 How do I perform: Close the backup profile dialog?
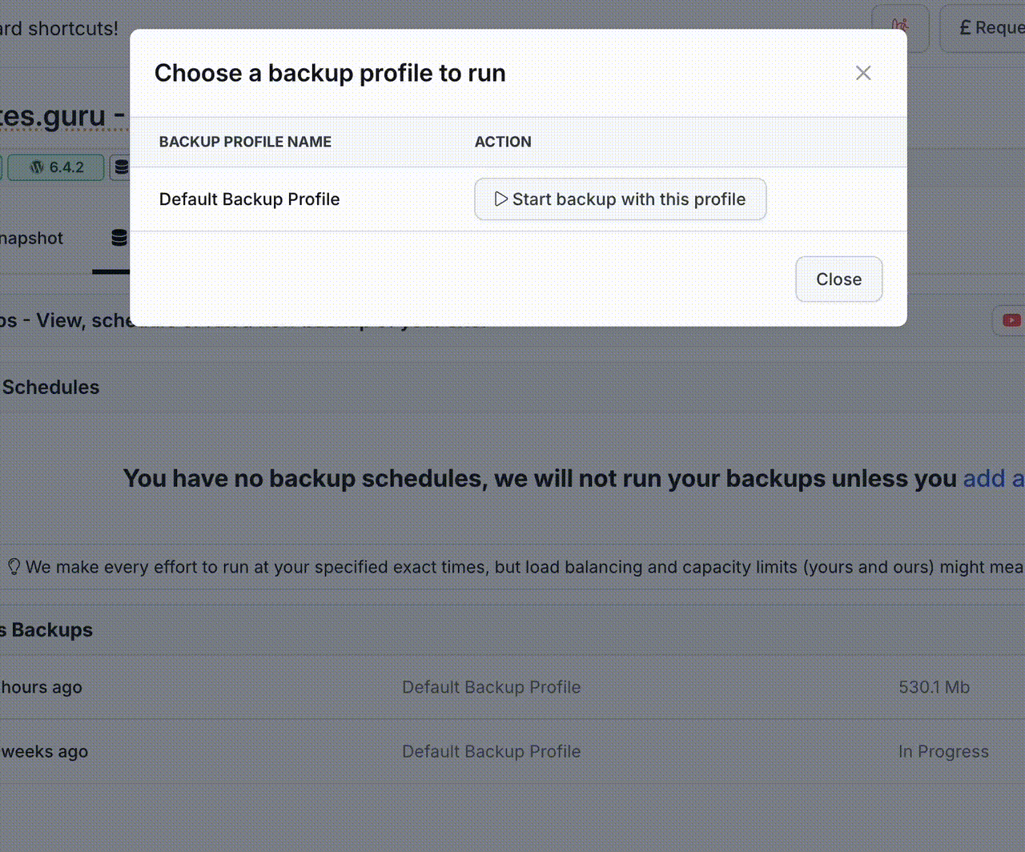838,279
